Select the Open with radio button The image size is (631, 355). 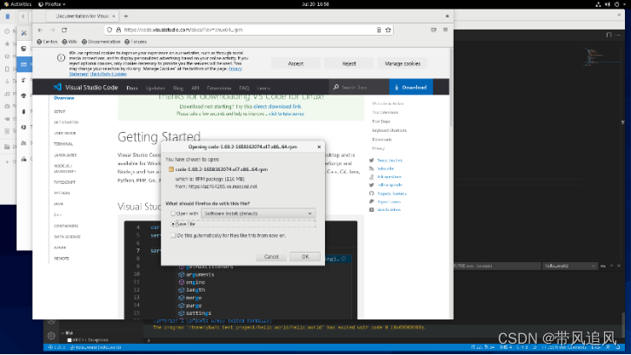click(173, 214)
